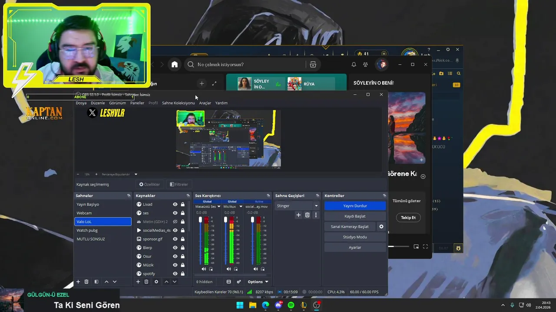Mute the Mic/Aux speaker icon
Viewport: 556px width, 312px height.
tap(229, 269)
